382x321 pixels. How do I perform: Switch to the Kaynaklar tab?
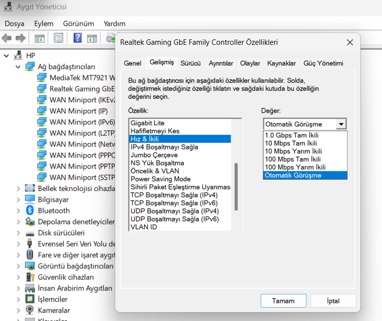point(282,63)
